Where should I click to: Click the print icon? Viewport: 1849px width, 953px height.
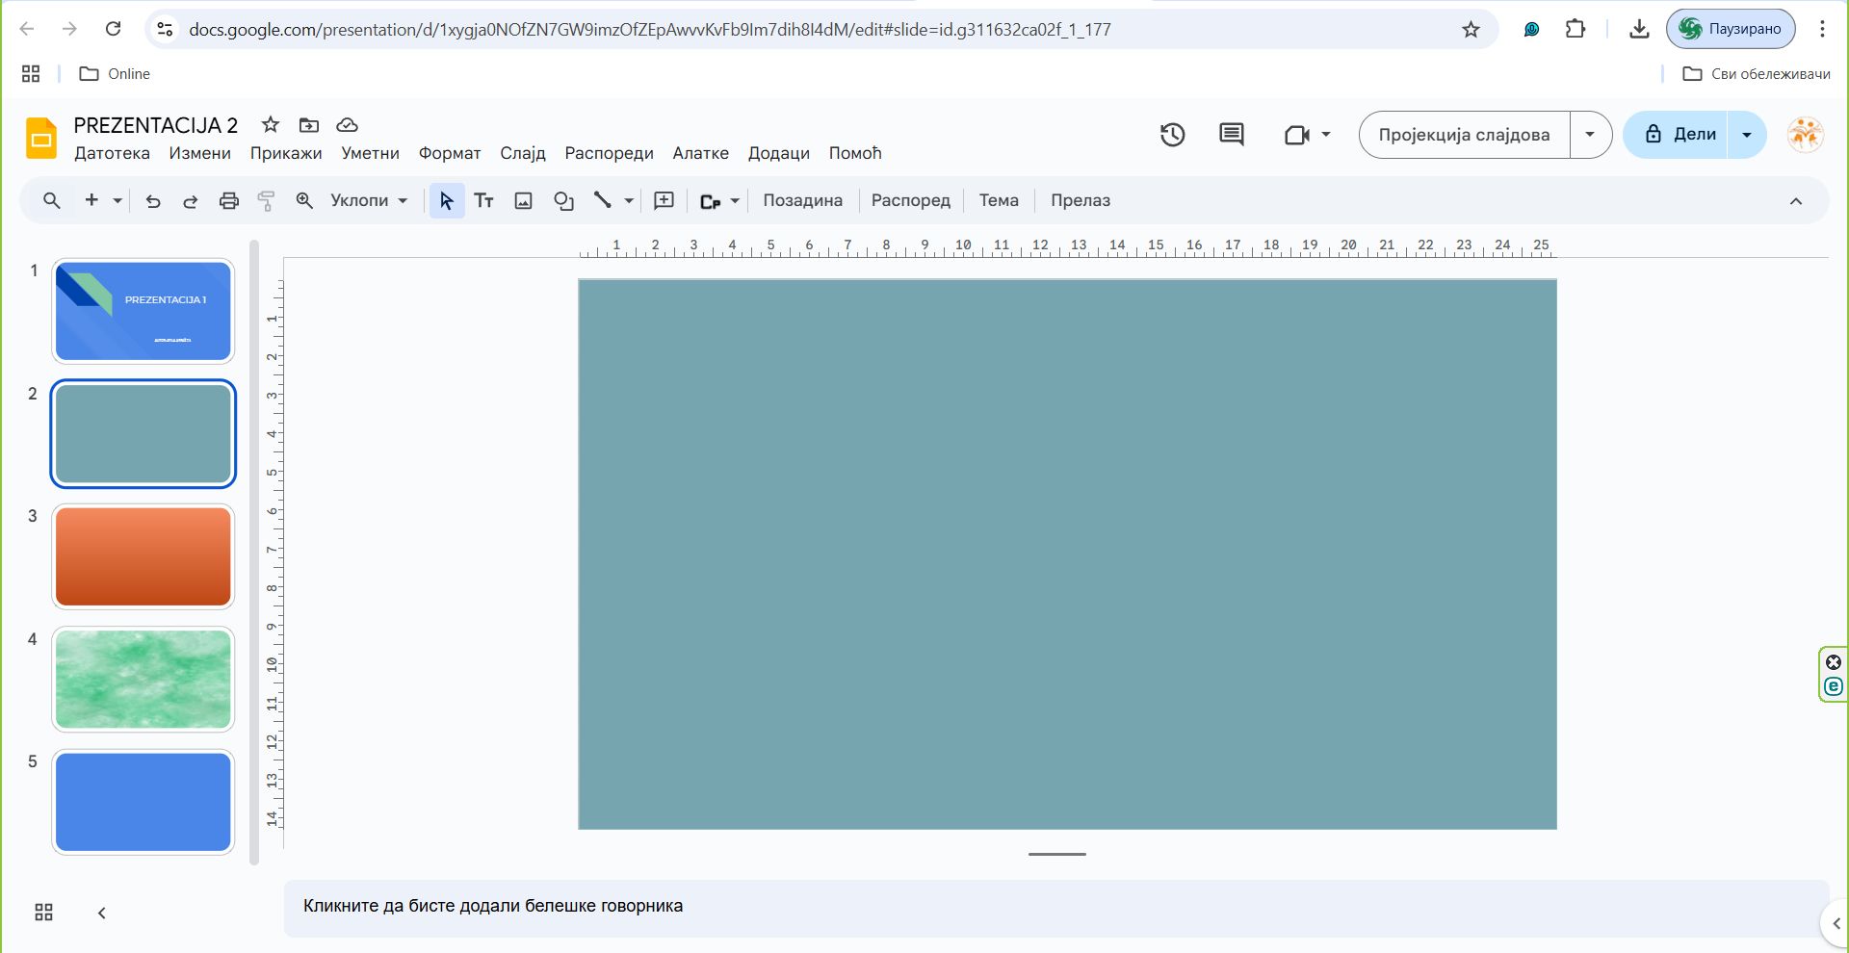tap(228, 201)
